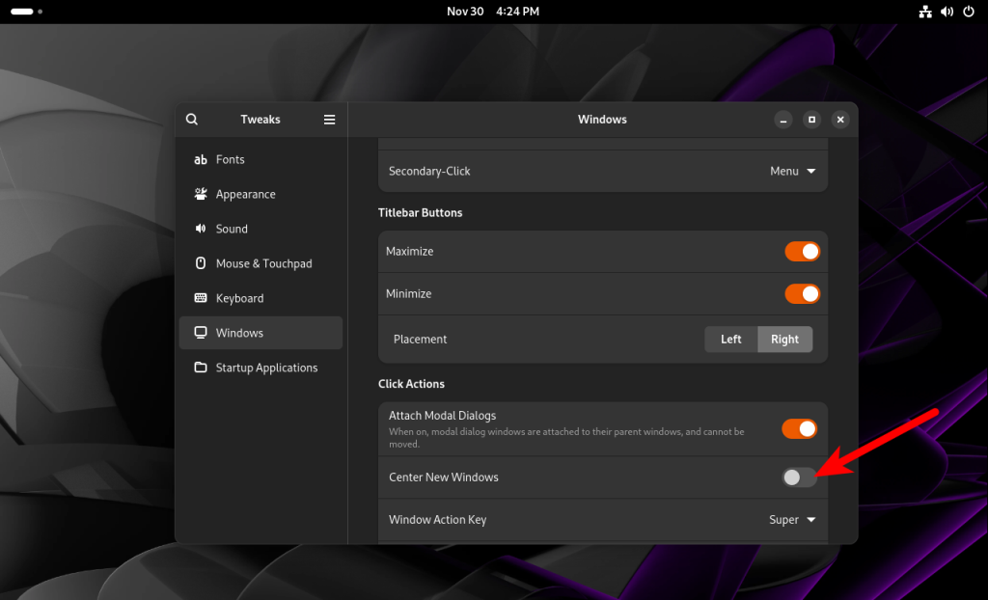Turn off the Minimize titlebar button
The image size is (988, 600).
[x=802, y=294]
